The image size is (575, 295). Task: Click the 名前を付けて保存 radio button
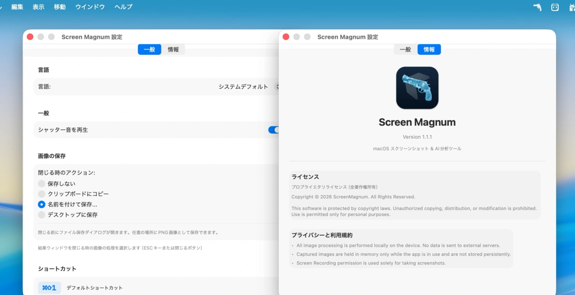click(41, 204)
